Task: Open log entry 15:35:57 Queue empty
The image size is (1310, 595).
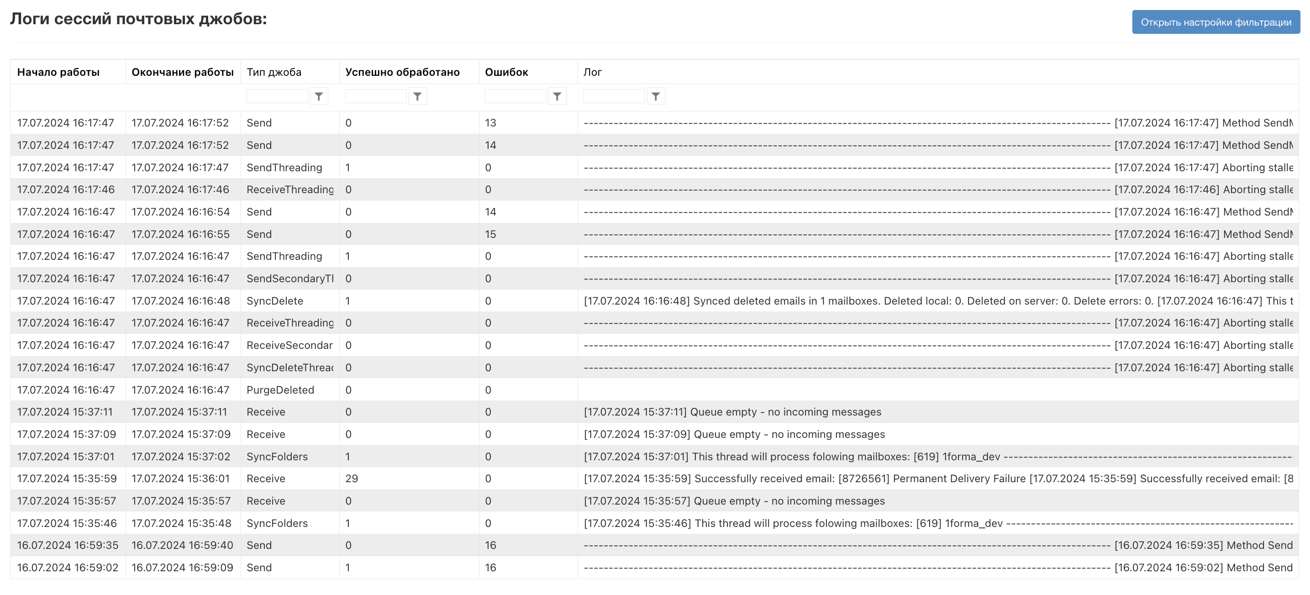Action: coord(734,501)
